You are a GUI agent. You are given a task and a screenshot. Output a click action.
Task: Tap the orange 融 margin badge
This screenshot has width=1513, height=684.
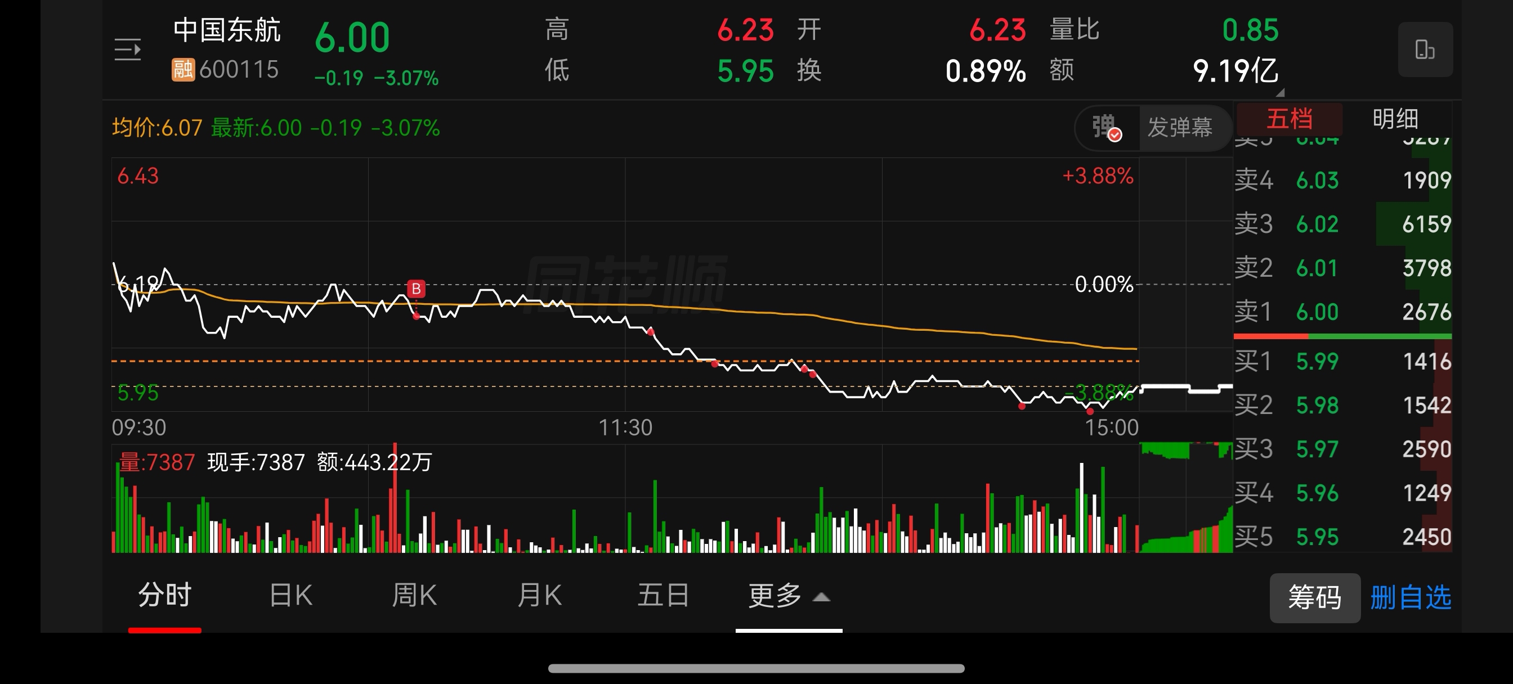pyautogui.click(x=183, y=69)
